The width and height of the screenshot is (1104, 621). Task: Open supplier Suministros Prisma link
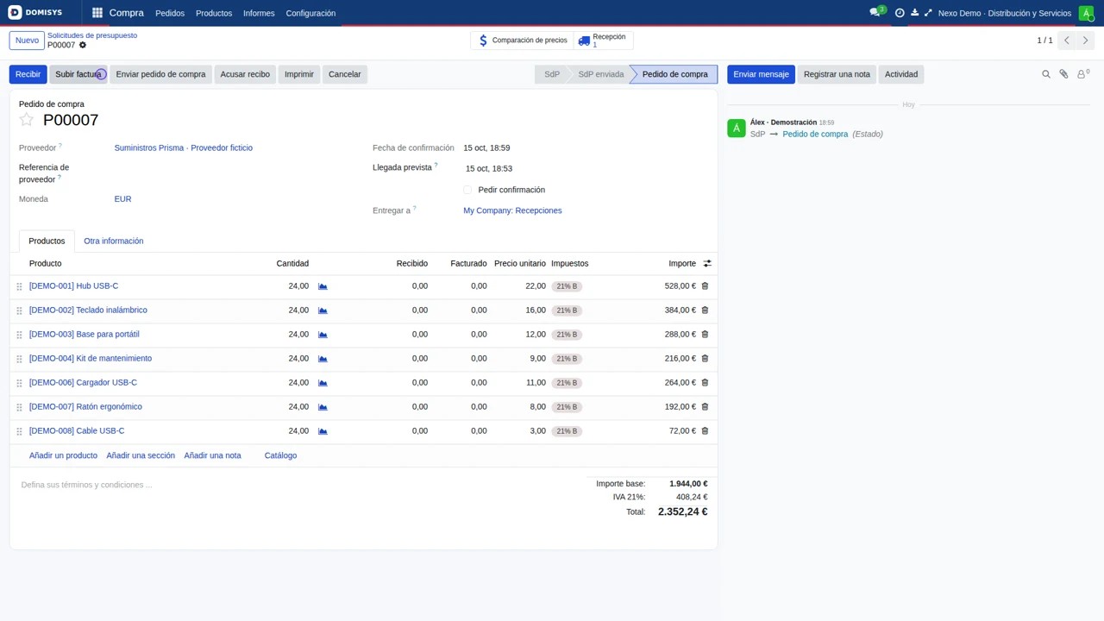tap(184, 148)
